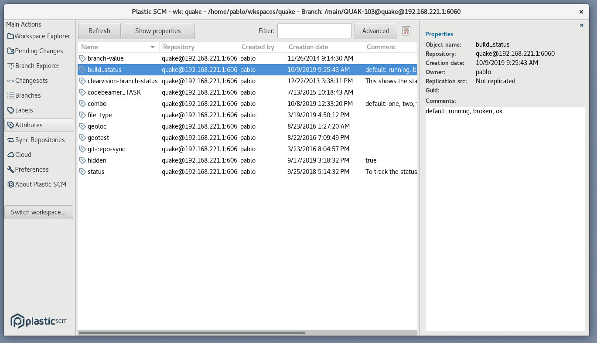Close the Properties panel
The width and height of the screenshot is (597, 343).
click(581, 25)
